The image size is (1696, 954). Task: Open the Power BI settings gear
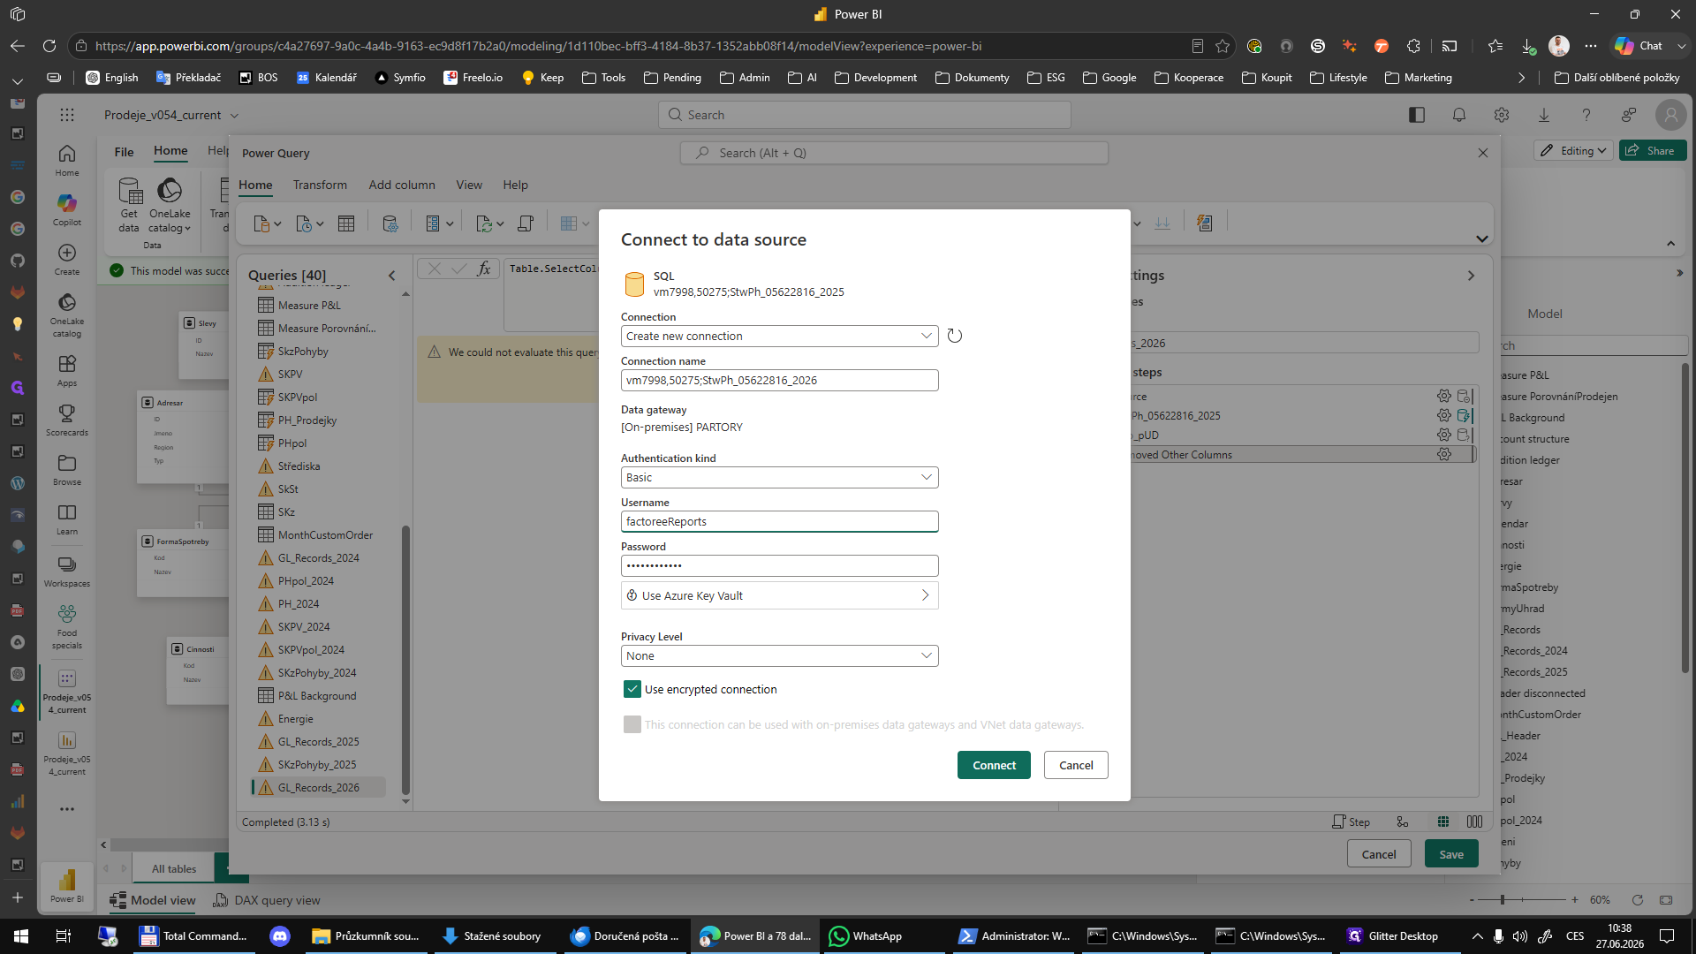click(x=1502, y=115)
